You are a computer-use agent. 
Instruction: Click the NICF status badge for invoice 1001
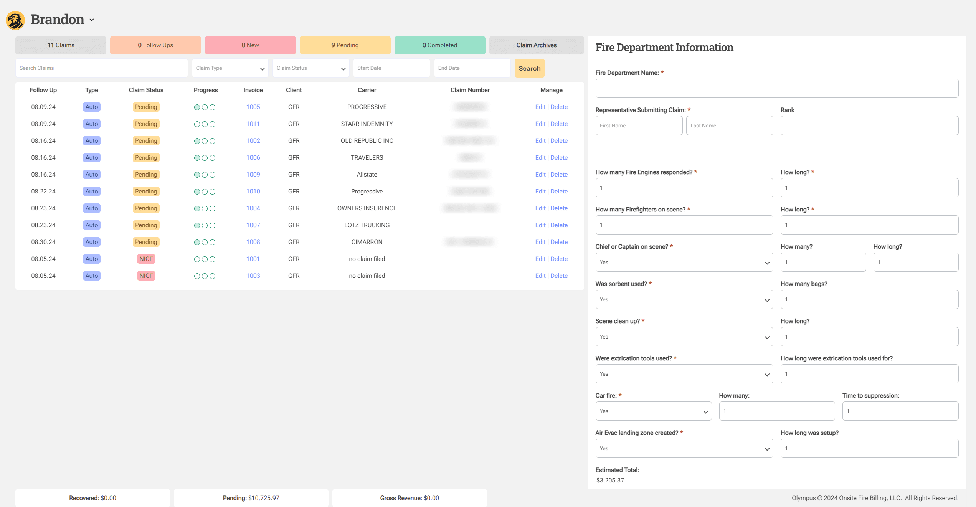click(x=146, y=259)
